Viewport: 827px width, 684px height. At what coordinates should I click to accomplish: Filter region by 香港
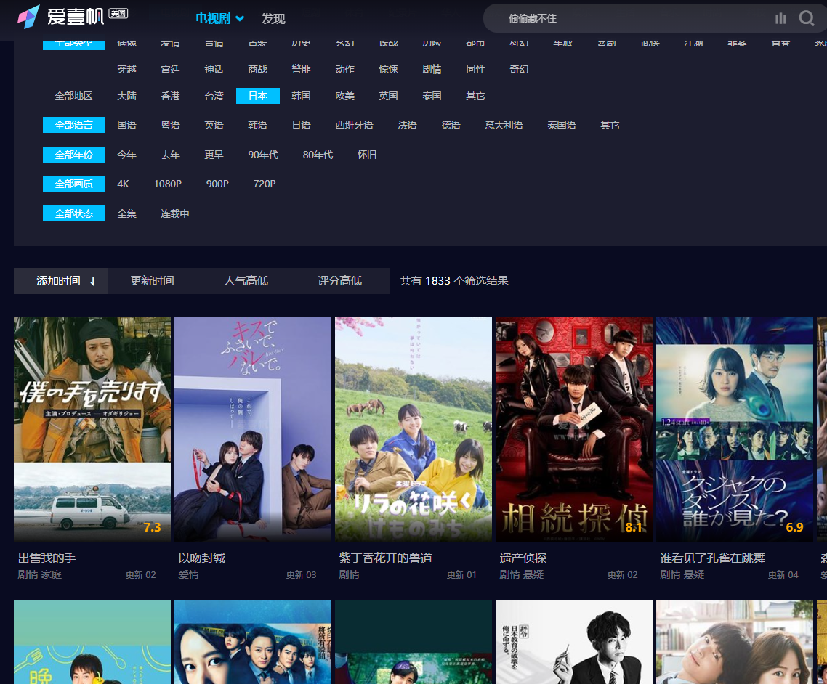(170, 96)
